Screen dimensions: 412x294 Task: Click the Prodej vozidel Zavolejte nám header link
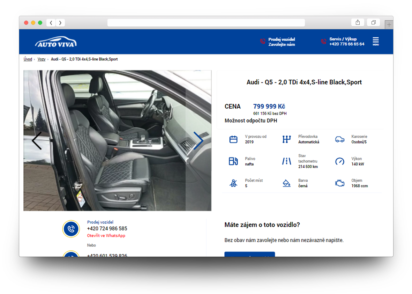tap(282, 42)
